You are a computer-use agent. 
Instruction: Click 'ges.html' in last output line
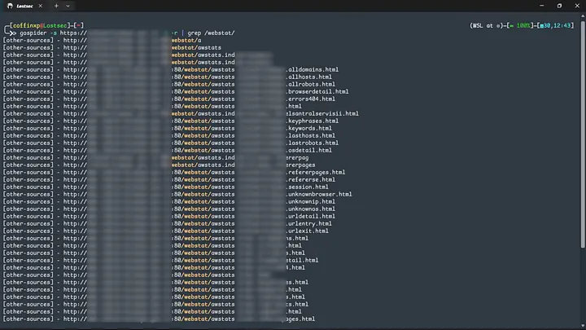coord(300,319)
